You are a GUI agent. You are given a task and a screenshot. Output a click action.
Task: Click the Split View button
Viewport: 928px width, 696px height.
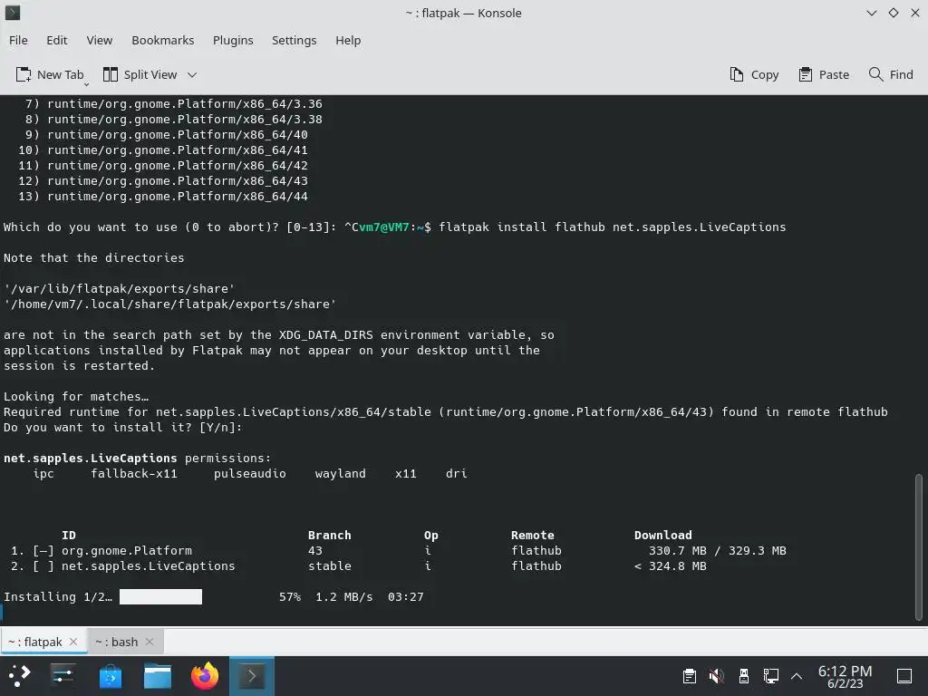click(x=140, y=74)
